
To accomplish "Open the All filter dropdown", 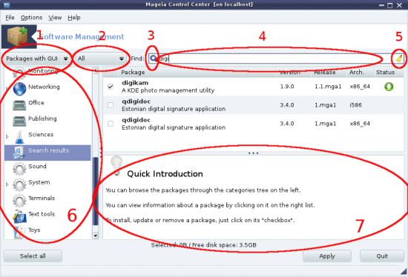I will [100, 59].
